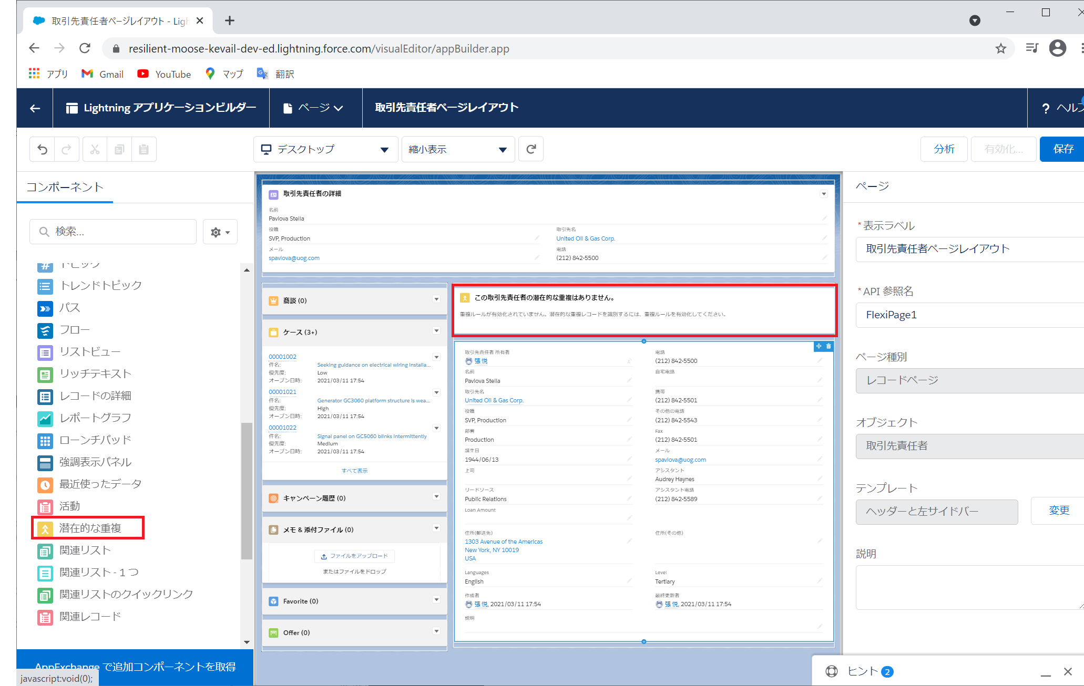Click the move icon on selected component
Viewport: 1084px width, 686px height.
coord(819,346)
